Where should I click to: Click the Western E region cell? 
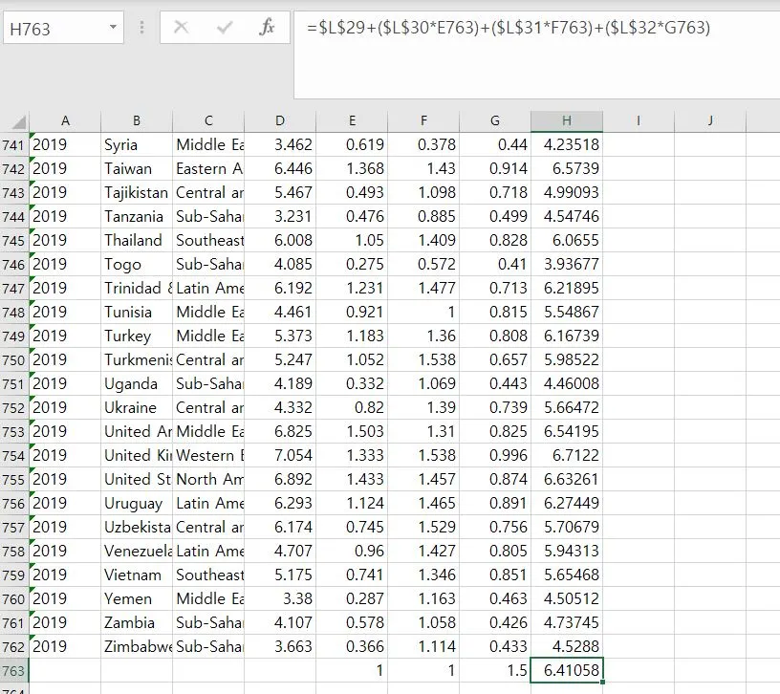[x=208, y=455]
